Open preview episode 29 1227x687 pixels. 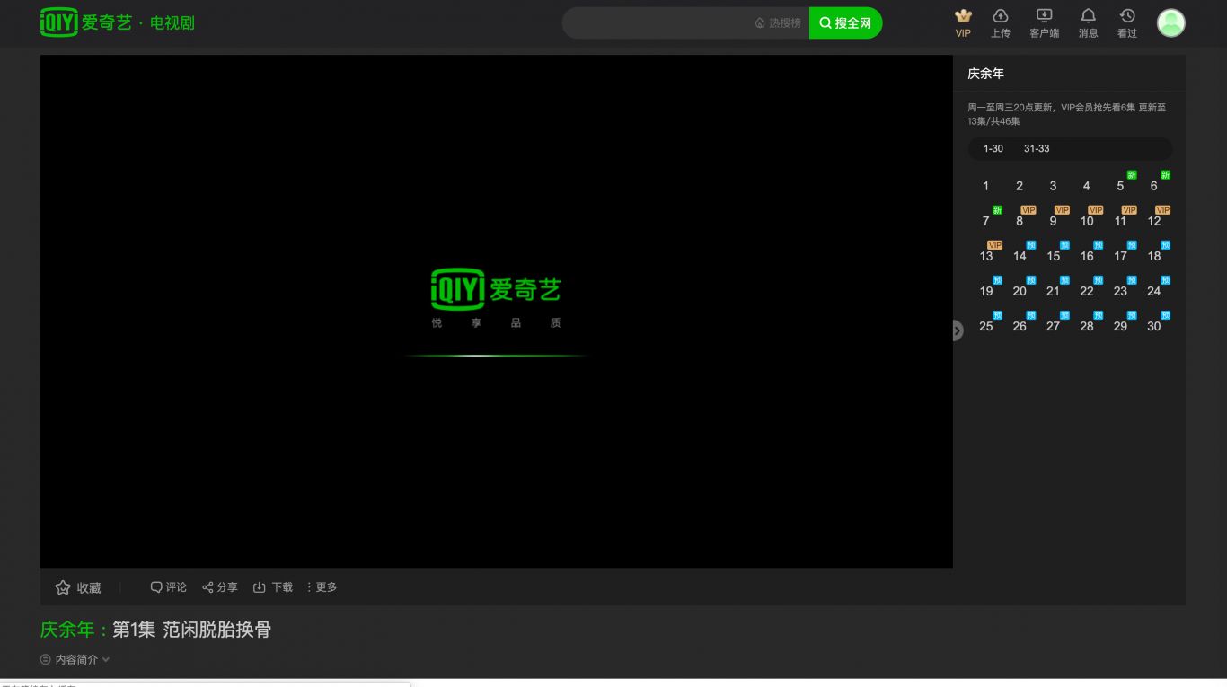[1120, 326]
